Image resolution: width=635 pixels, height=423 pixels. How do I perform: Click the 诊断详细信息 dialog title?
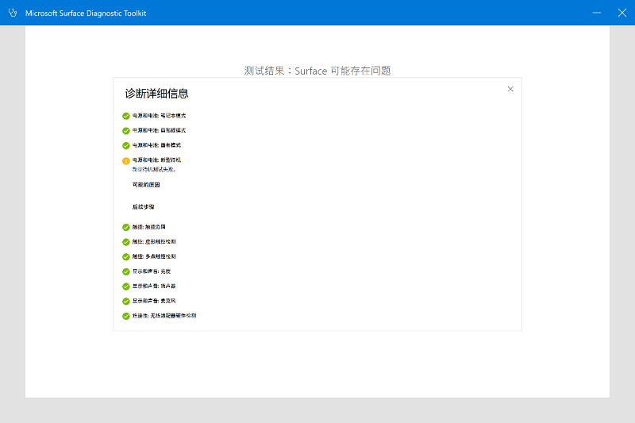(156, 94)
